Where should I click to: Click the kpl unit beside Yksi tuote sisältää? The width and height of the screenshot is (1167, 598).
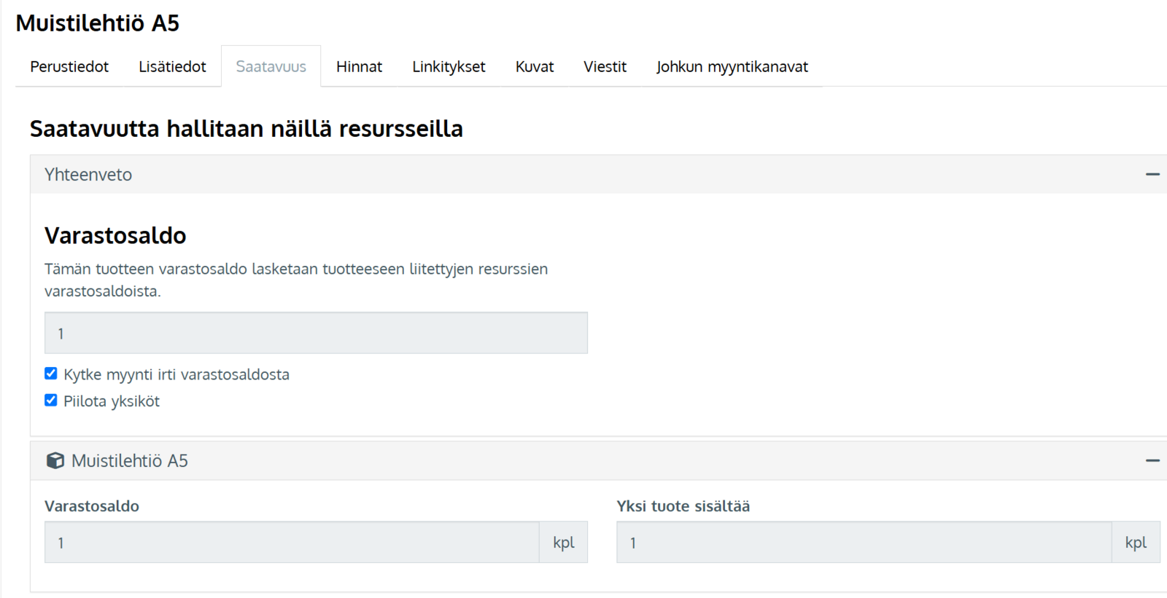coord(1136,543)
